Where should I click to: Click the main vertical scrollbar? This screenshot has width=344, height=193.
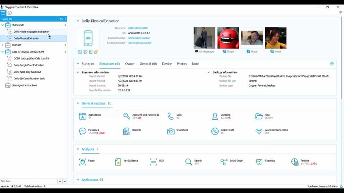click(342, 58)
